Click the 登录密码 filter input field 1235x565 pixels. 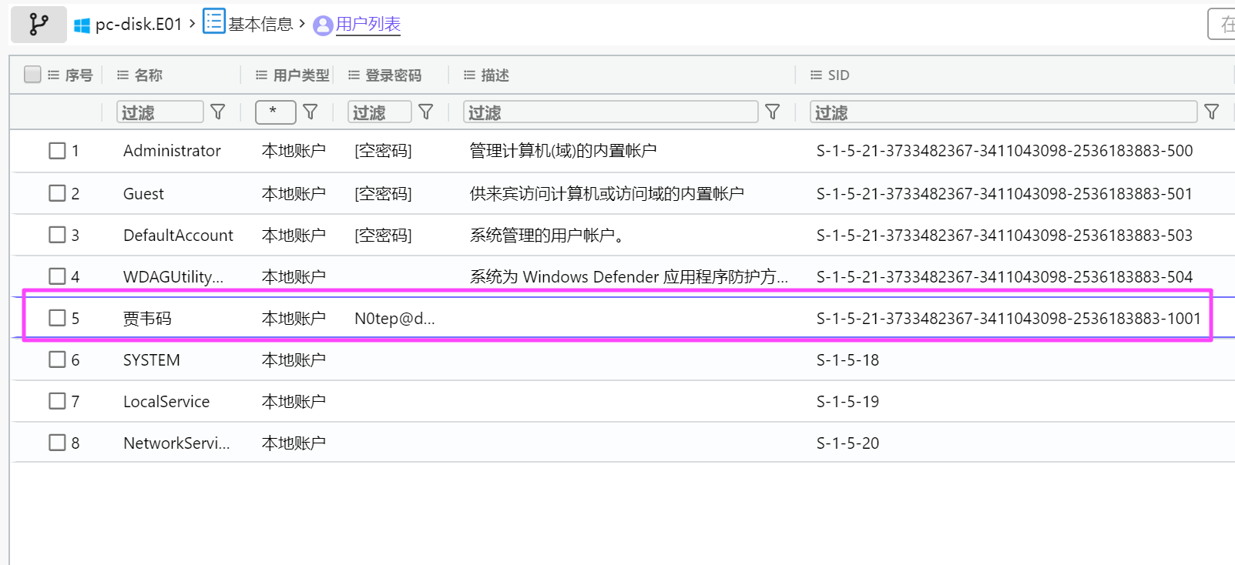click(380, 112)
